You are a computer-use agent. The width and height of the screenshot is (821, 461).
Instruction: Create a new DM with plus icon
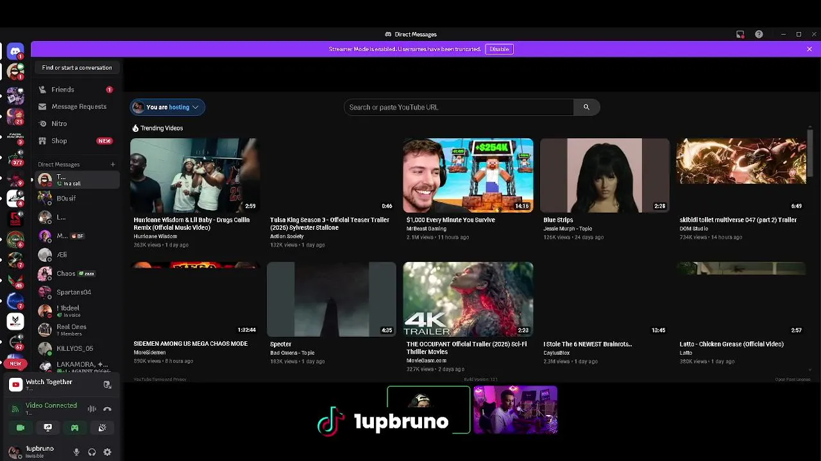pos(113,165)
